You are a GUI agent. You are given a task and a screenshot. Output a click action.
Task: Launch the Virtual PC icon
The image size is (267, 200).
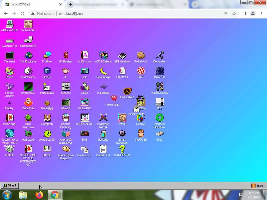tap(85, 102)
